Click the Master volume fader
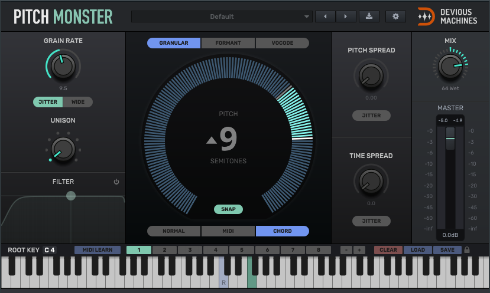 pos(450,138)
